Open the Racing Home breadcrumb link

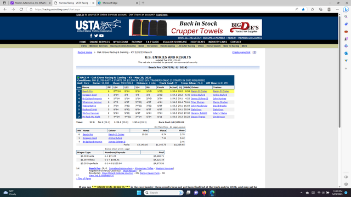tap(85, 53)
